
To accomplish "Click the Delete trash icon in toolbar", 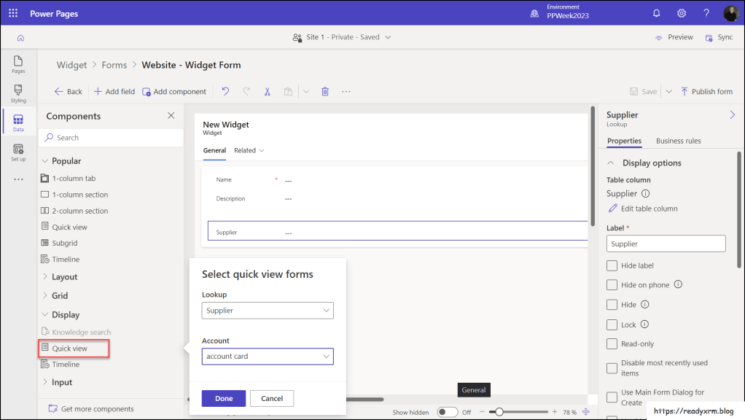I will coord(325,92).
